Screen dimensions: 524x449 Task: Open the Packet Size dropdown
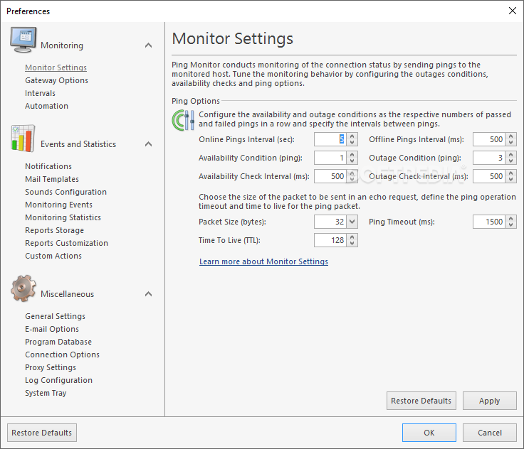(352, 222)
